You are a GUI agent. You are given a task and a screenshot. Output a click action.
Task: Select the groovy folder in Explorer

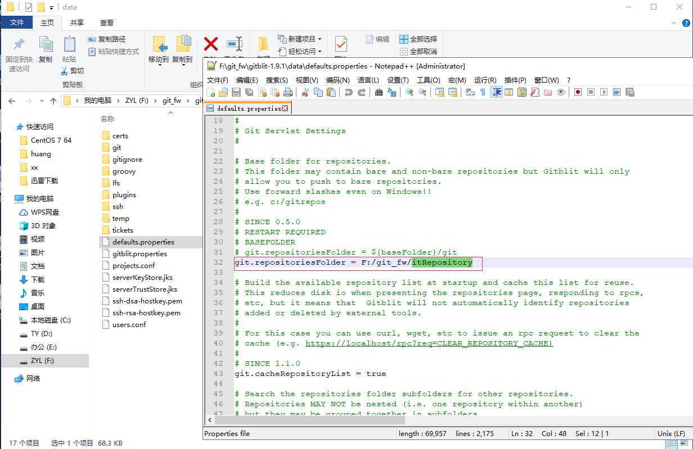[x=124, y=171]
